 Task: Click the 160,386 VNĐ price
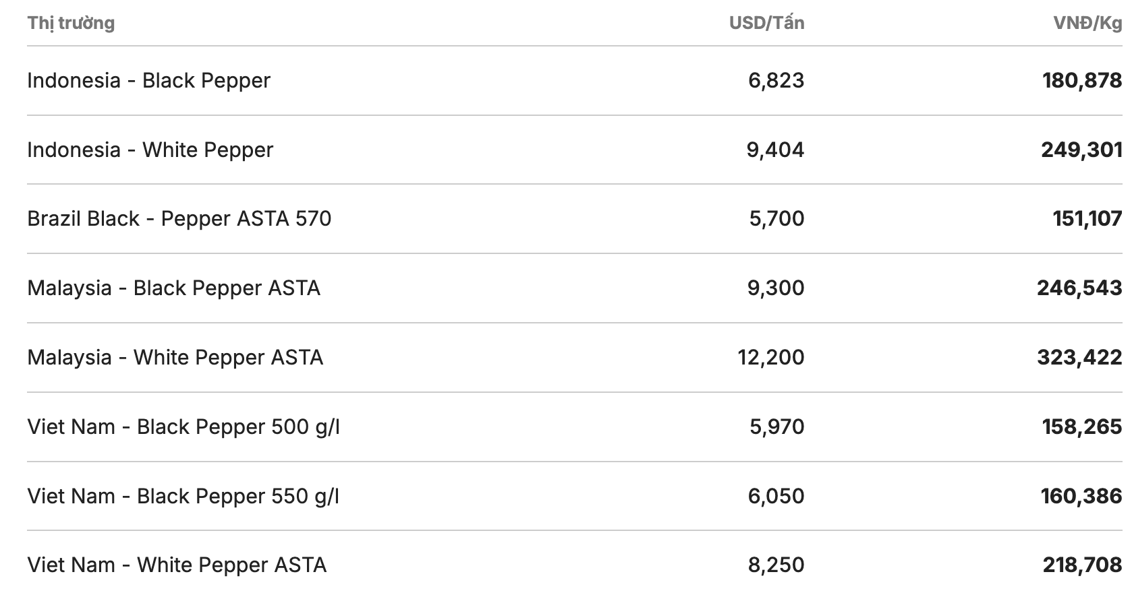tap(1081, 497)
